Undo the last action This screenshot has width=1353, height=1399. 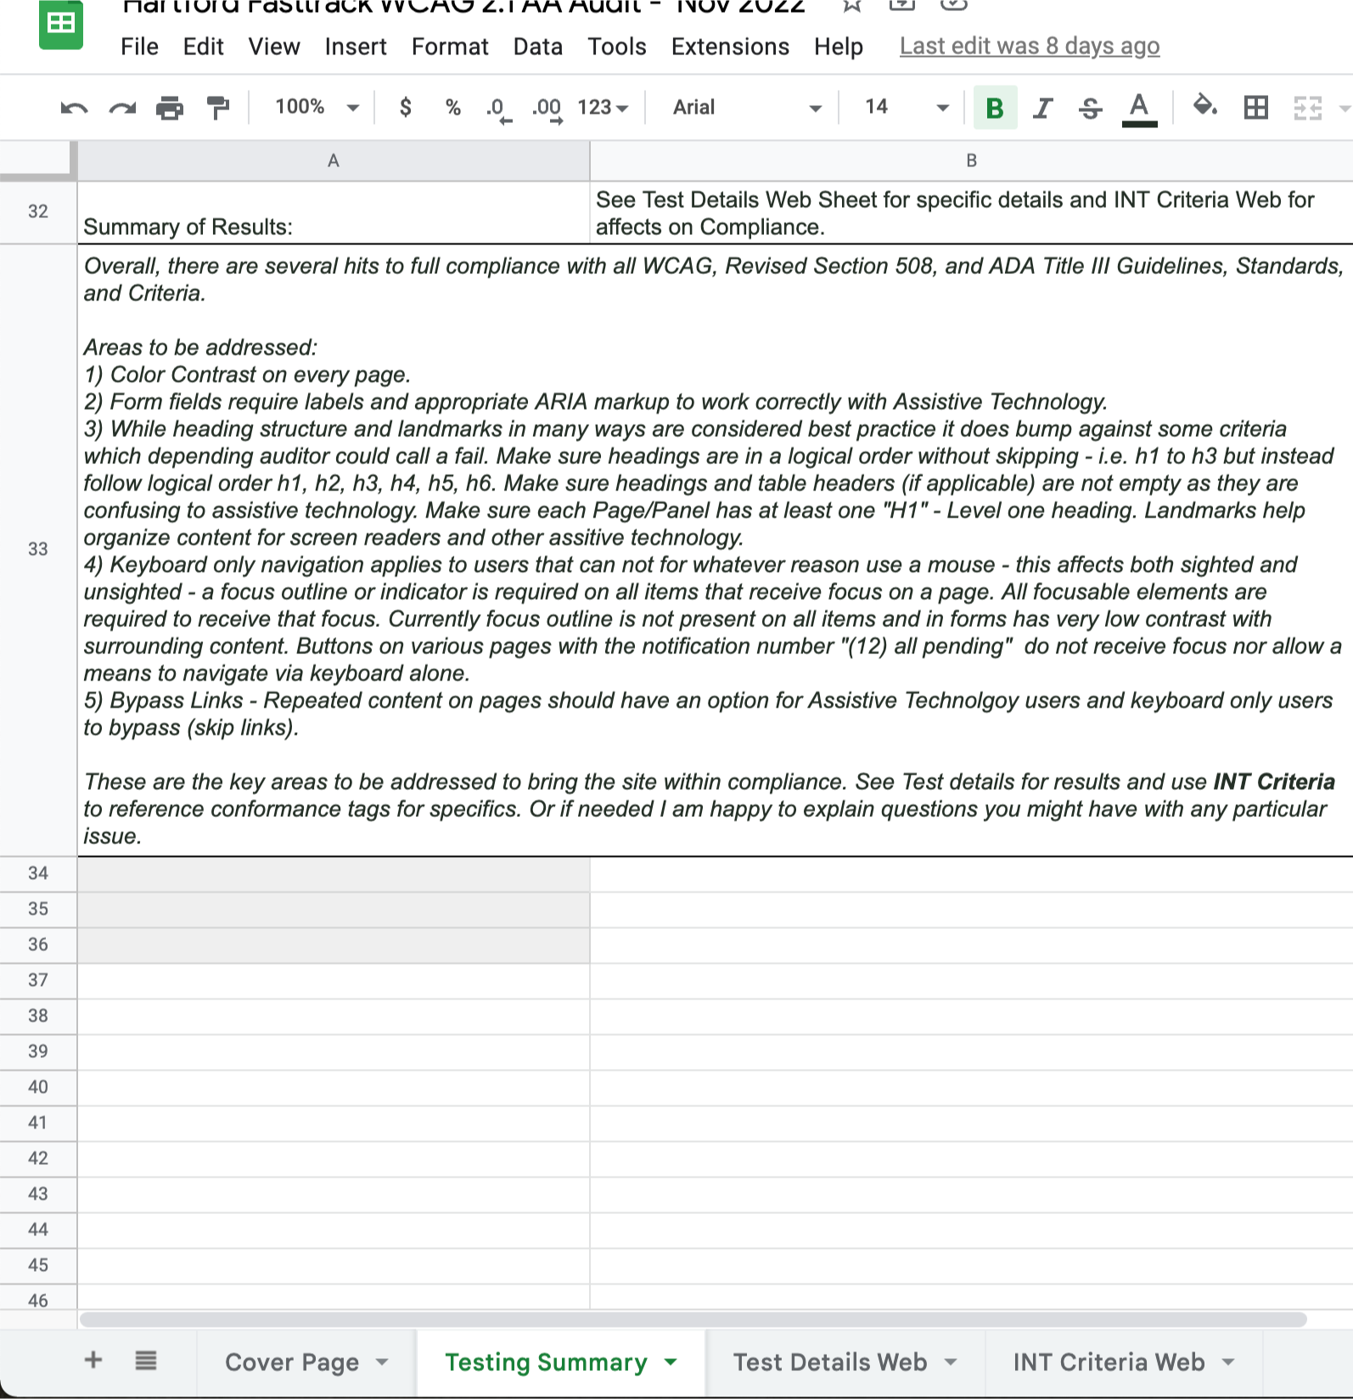tap(74, 108)
